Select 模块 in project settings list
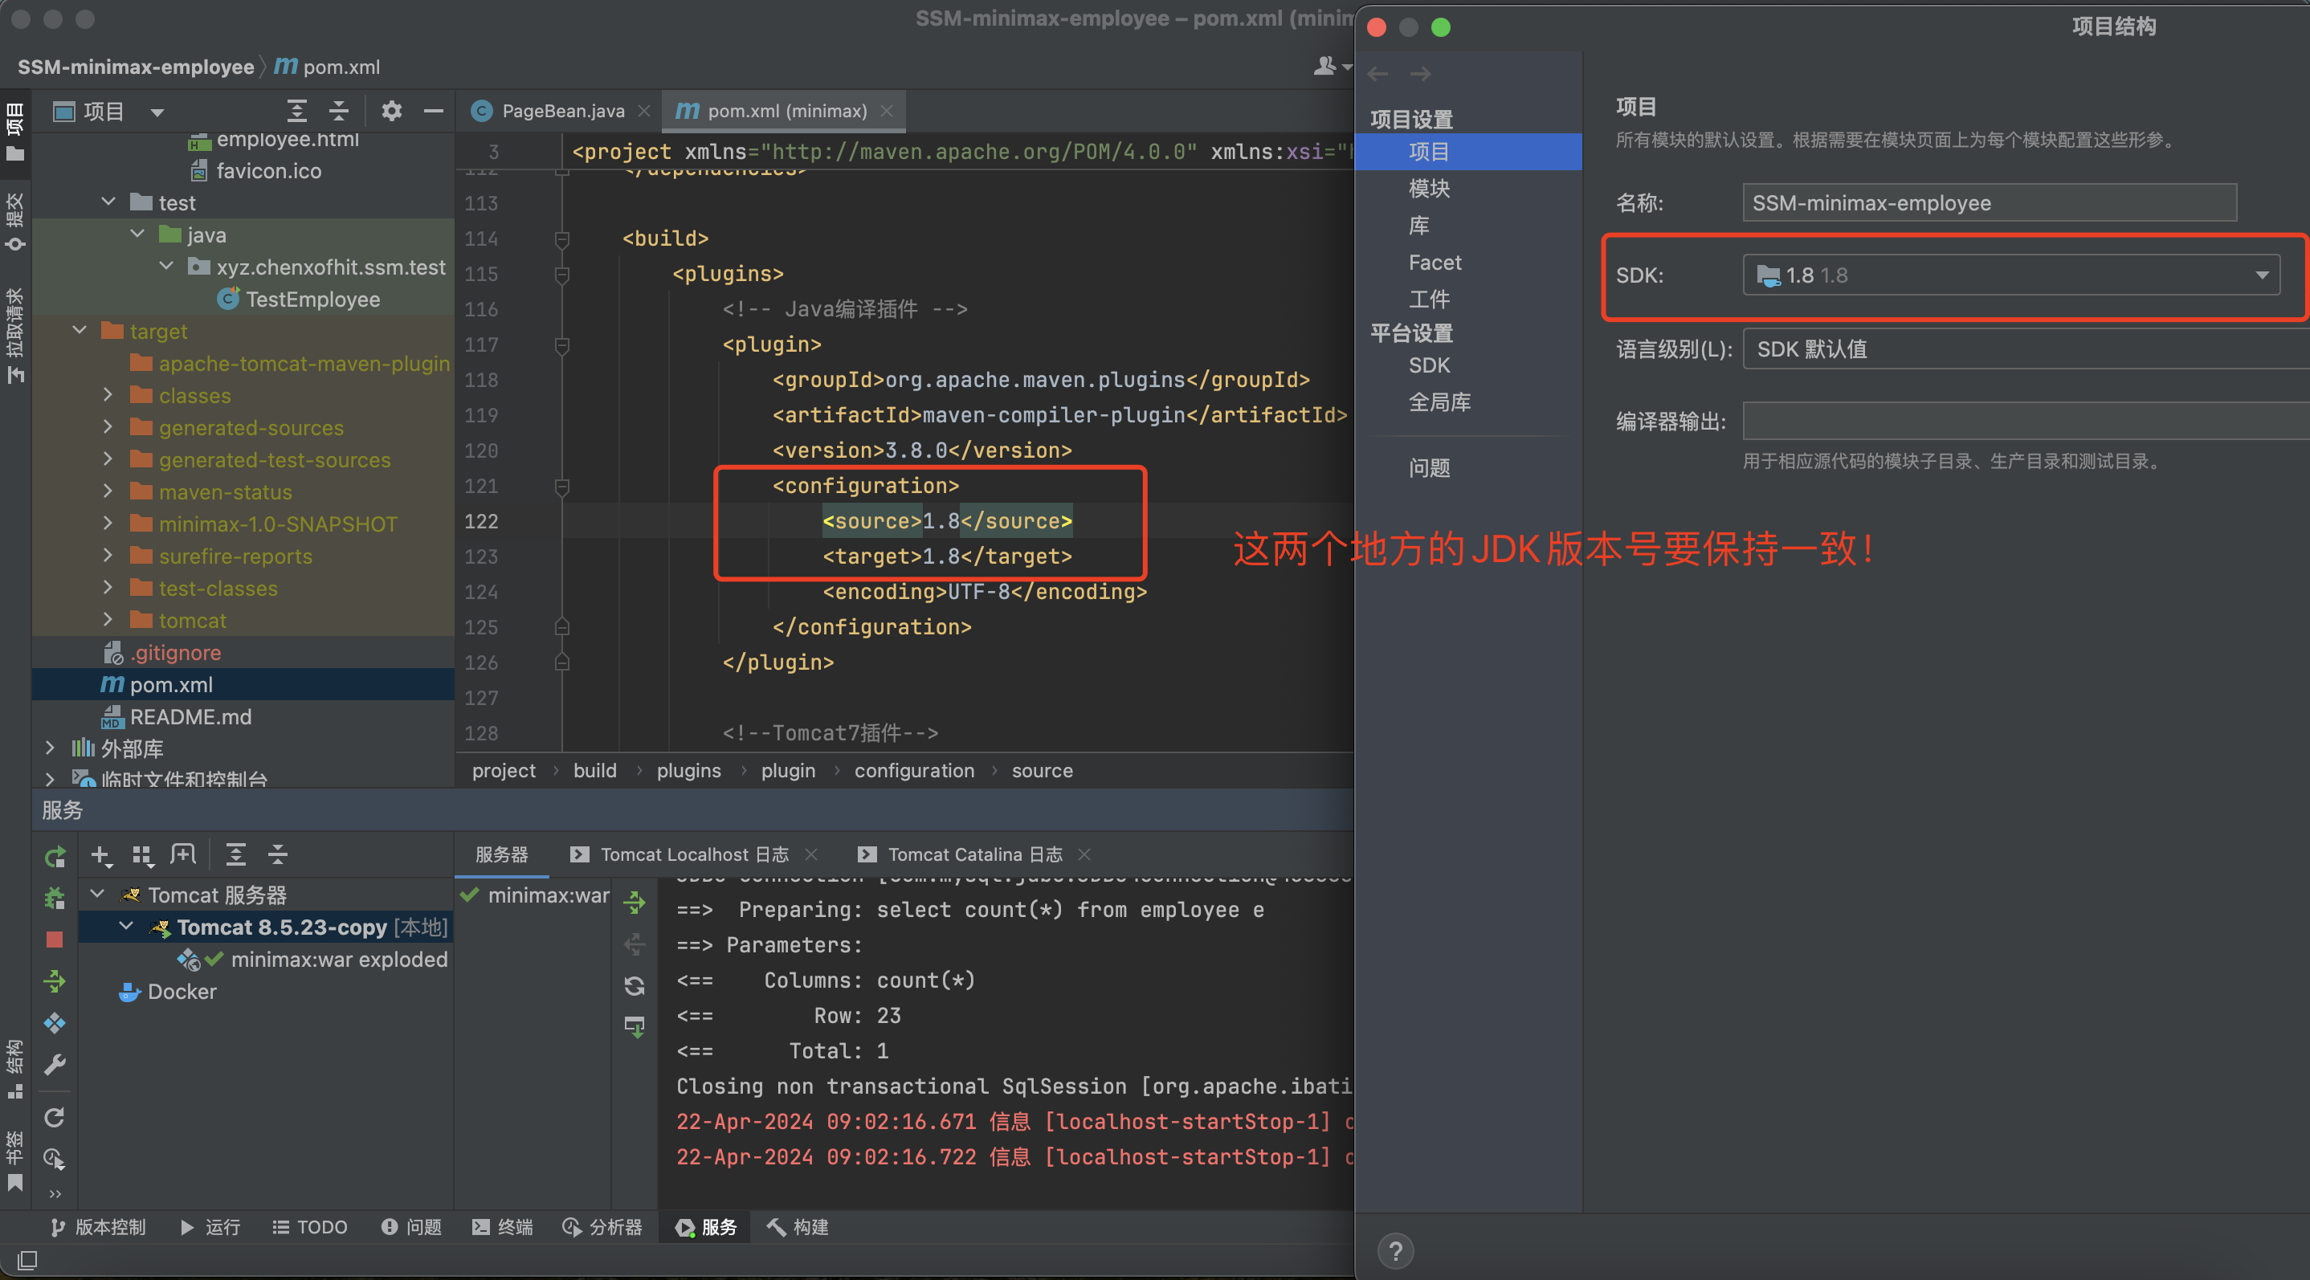This screenshot has height=1280, width=2310. pos(1429,188)
